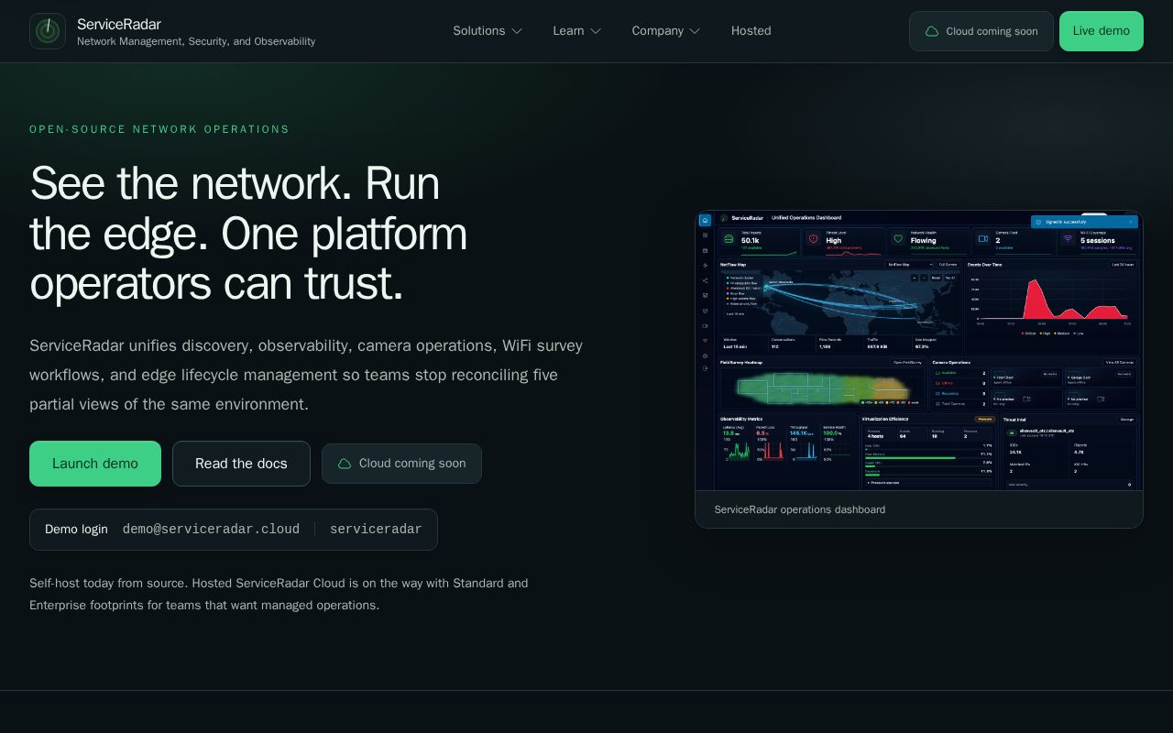1173x733 pixels.
Task: Click the ServiceRadar operations dashboard caption
Action: [799, 509]
